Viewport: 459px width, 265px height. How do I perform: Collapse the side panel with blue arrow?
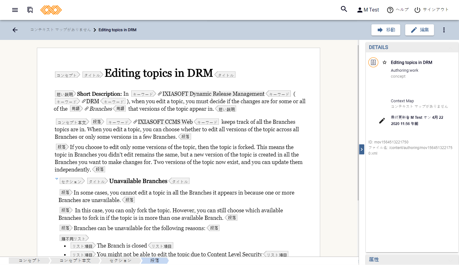(x=362, y=149)
